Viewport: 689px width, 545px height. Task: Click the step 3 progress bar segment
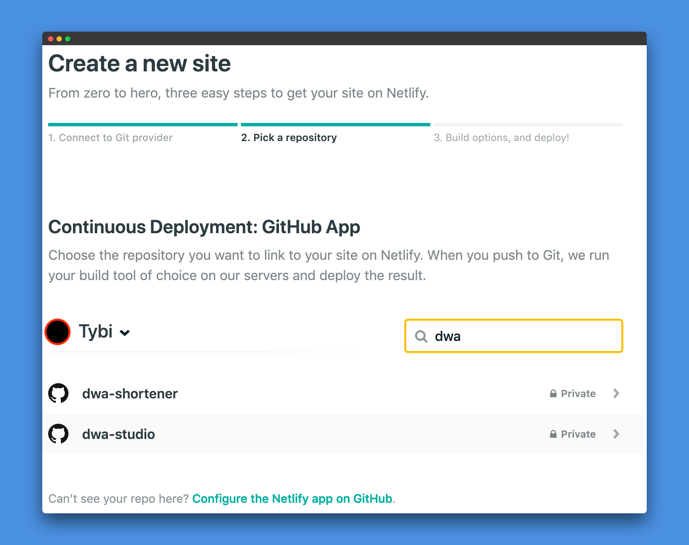[x=528, y=125]
